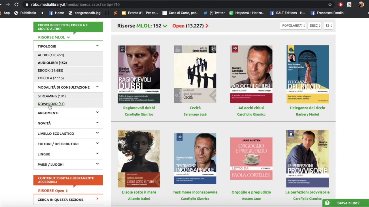Open the red browser extension icon

pos(340,5)
